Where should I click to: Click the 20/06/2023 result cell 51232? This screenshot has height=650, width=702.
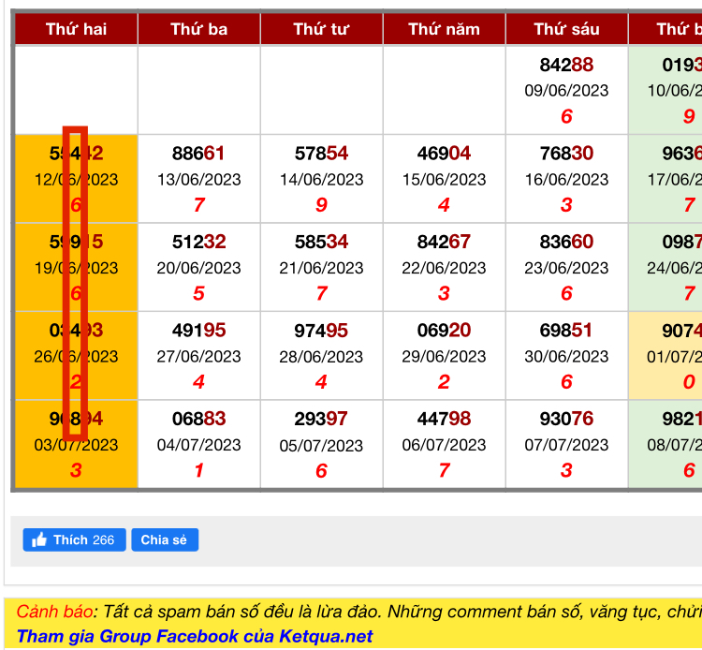point(198,267)
